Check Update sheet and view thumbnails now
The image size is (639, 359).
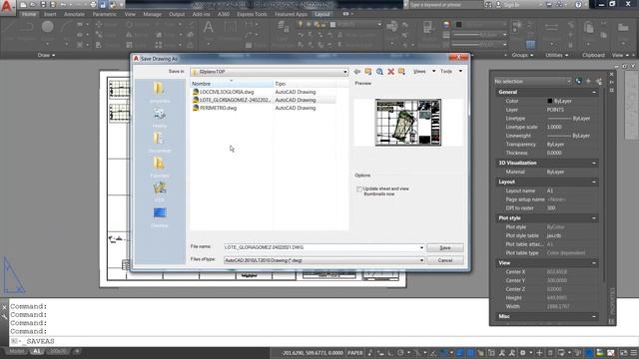(359, 189)
